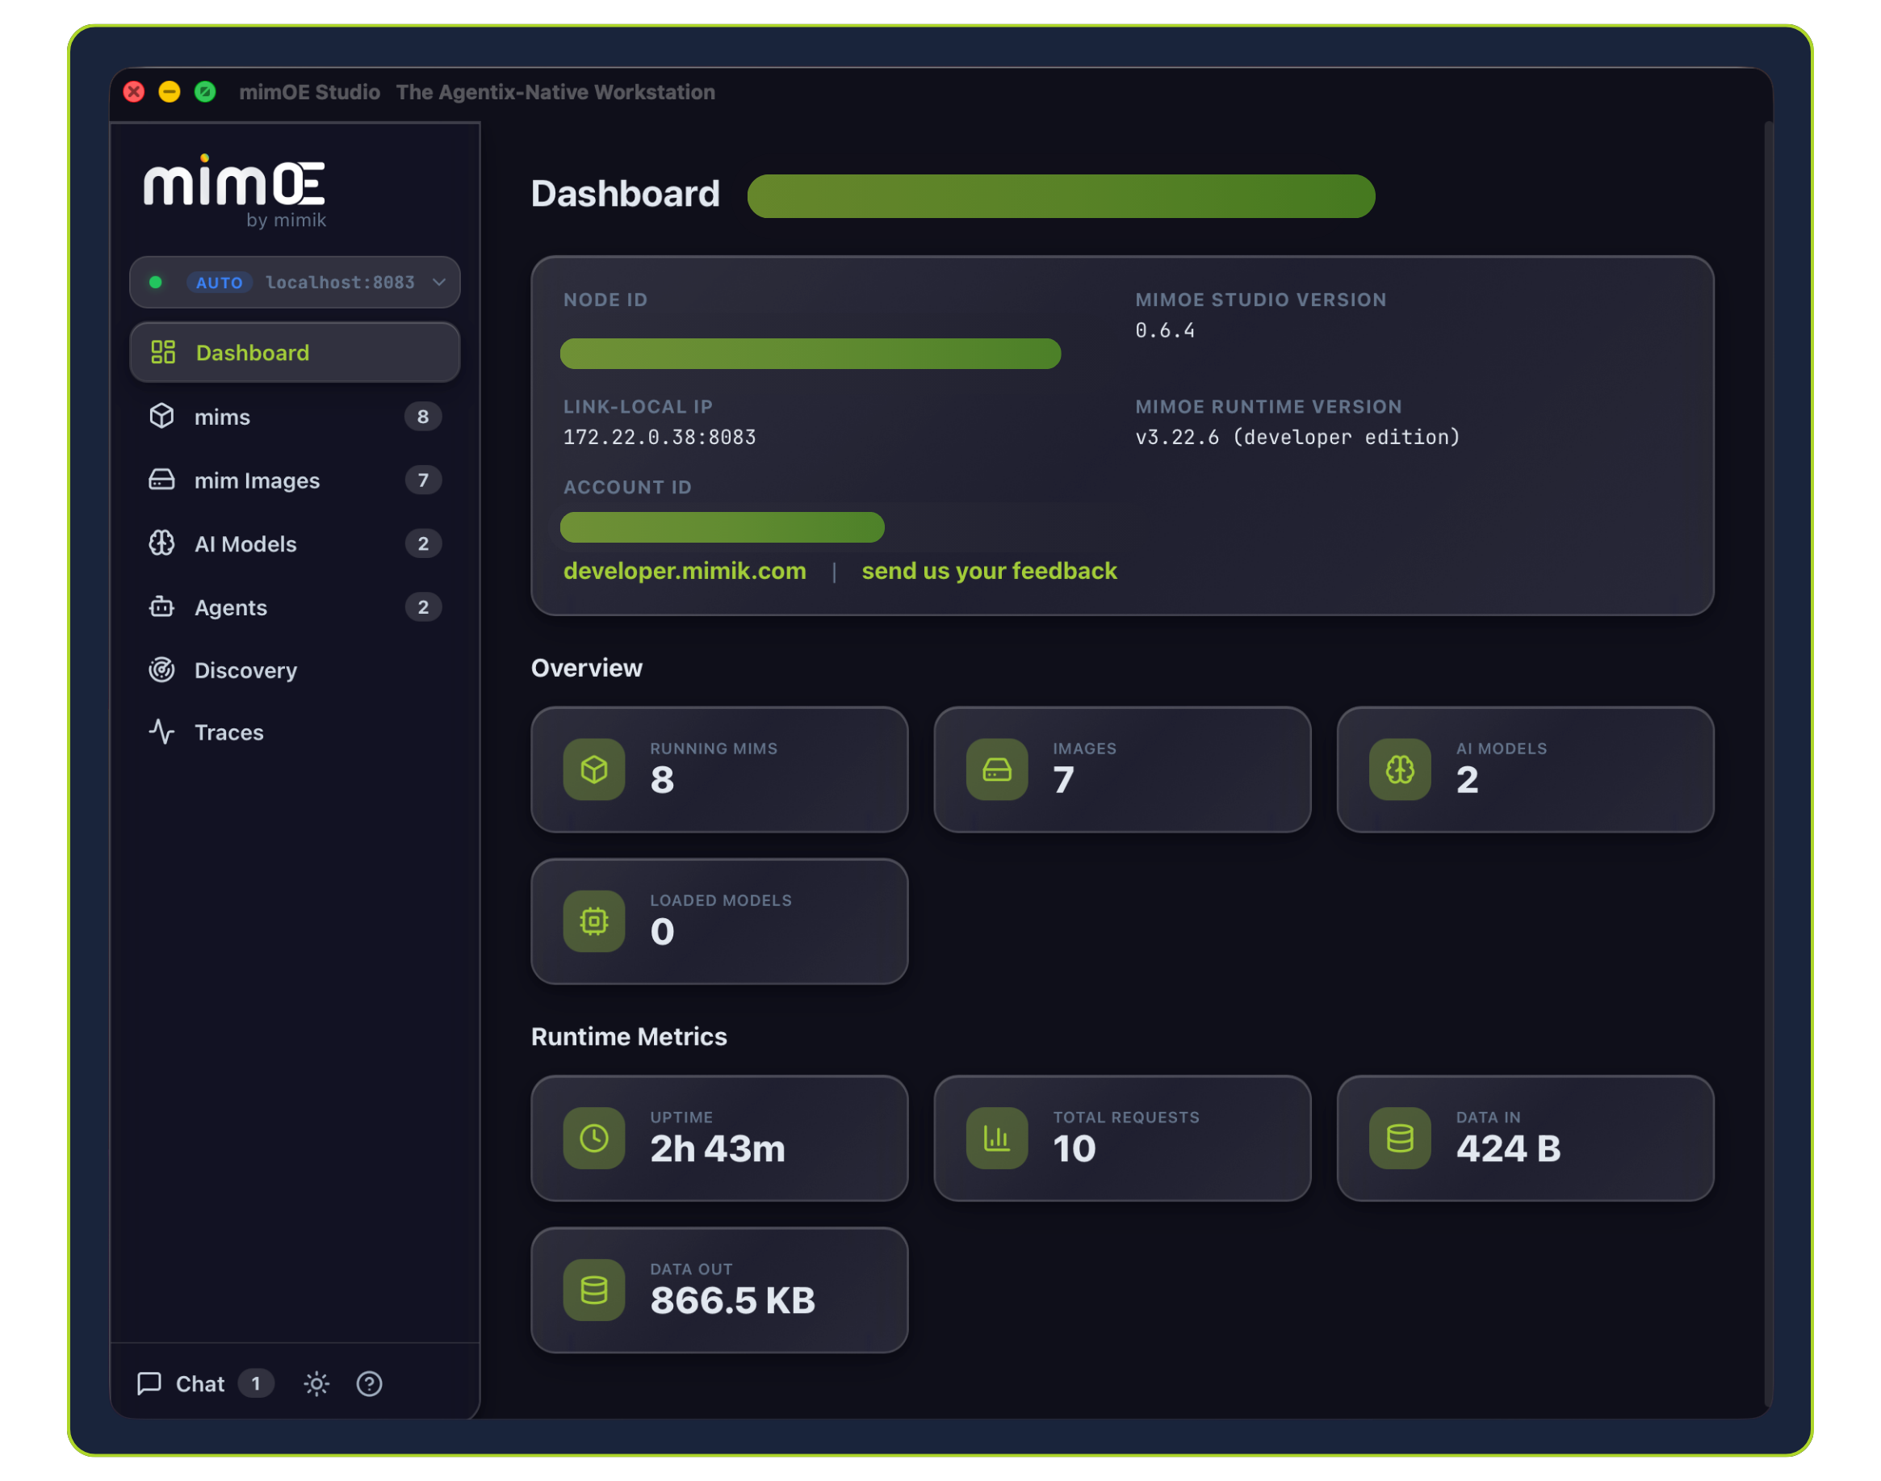Open the Chat panel button
This screenshot has height=1481, width=1881.
click(205, 1384)
